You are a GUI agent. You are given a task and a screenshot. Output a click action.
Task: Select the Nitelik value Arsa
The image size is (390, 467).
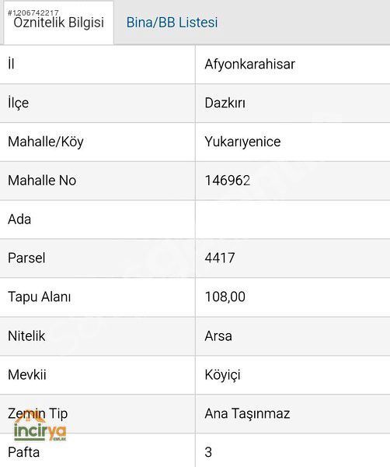[218, 336]
